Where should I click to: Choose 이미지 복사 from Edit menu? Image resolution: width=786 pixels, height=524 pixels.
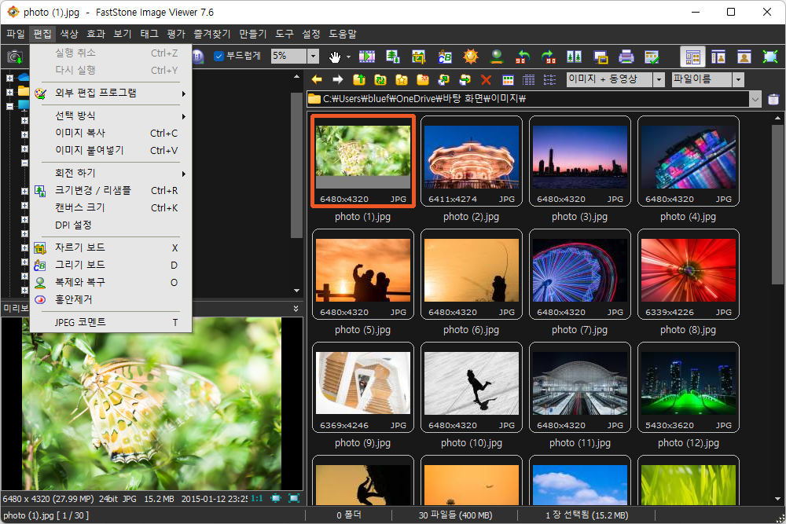111,134
